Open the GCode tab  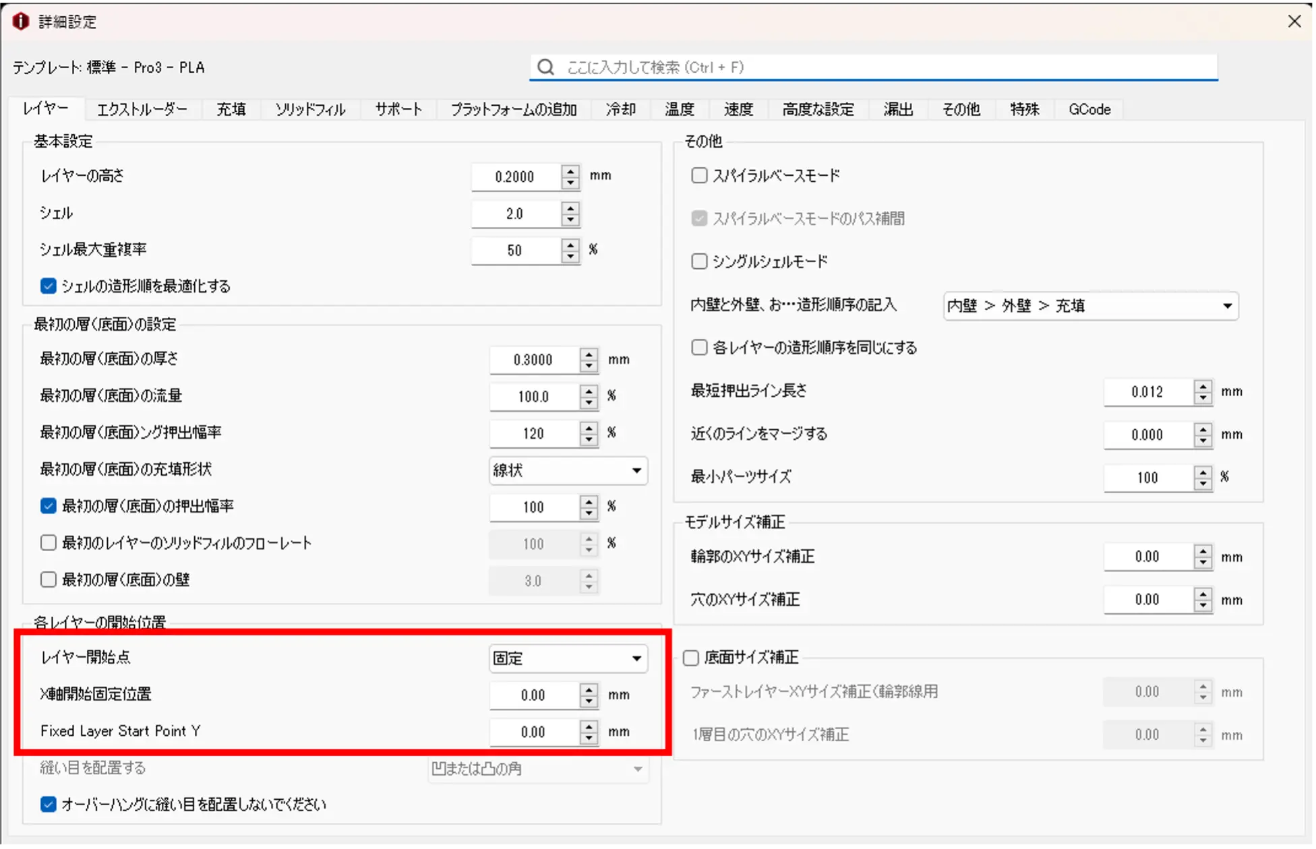tap(1089, 109)
